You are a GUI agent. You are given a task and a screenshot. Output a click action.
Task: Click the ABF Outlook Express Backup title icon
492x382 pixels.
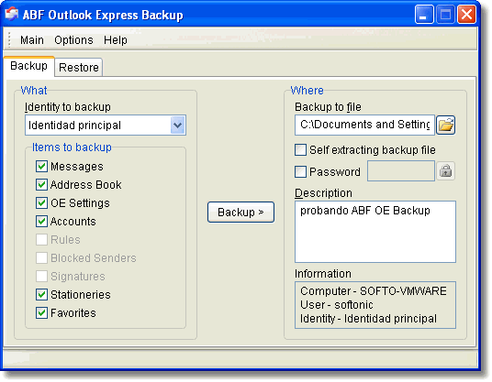12,15
